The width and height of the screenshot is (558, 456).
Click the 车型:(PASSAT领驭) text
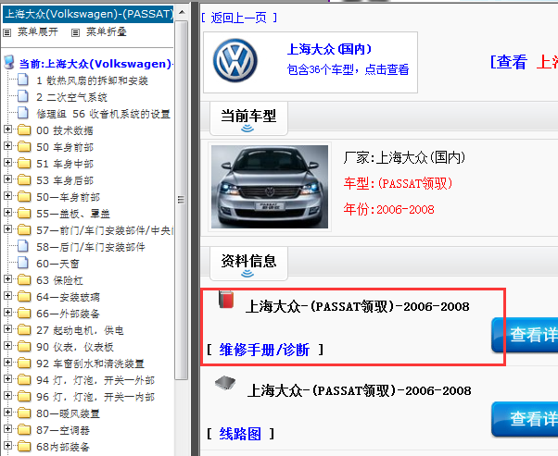[x=398, y=184]
